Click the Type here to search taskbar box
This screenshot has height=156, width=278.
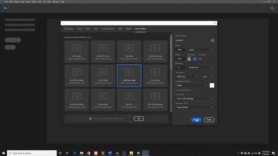point(32,153)
